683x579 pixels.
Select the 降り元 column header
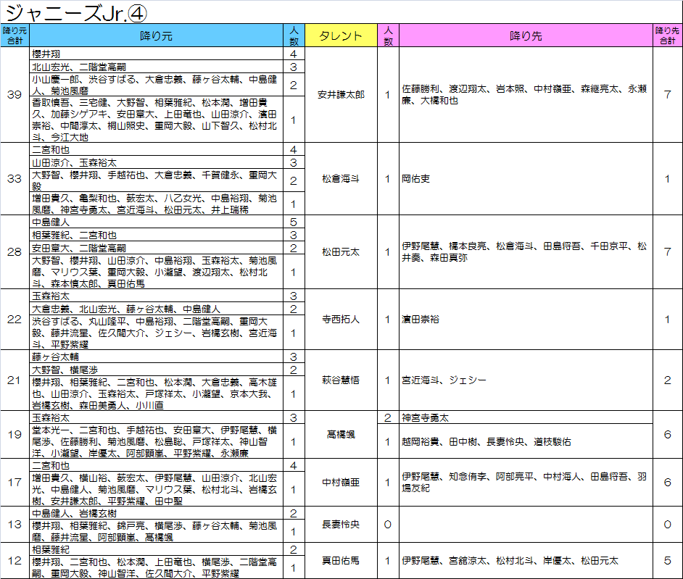[x=157, y=36]
